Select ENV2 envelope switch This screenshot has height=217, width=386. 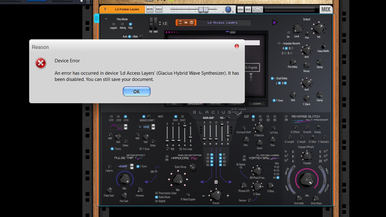tap(183, 117)
